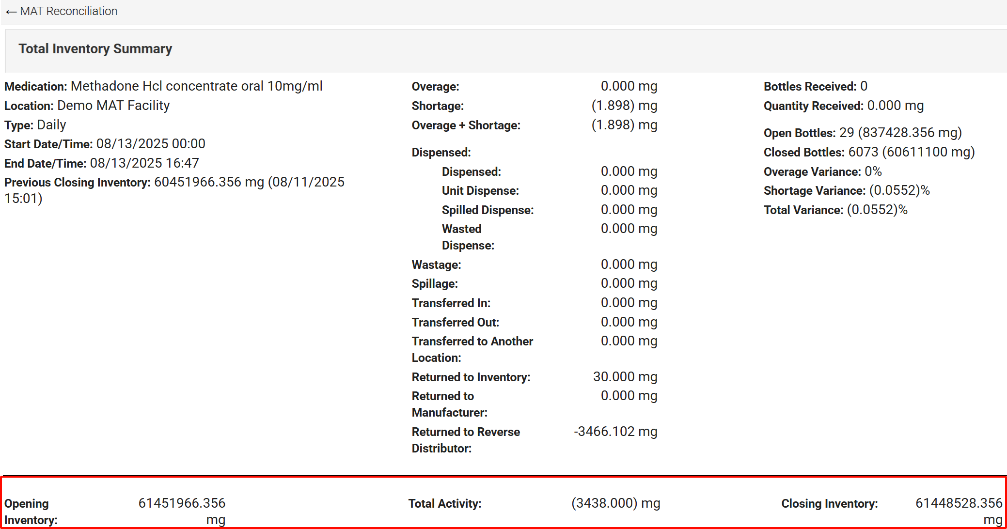Go back via MAT Reconciliation link
The height and width of the screenshot is (529, 1007).
(x=68, y=11)
